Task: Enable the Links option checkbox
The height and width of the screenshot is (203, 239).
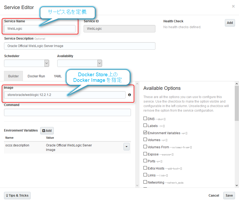Action: pyautogui.click(x=145, y=175)
